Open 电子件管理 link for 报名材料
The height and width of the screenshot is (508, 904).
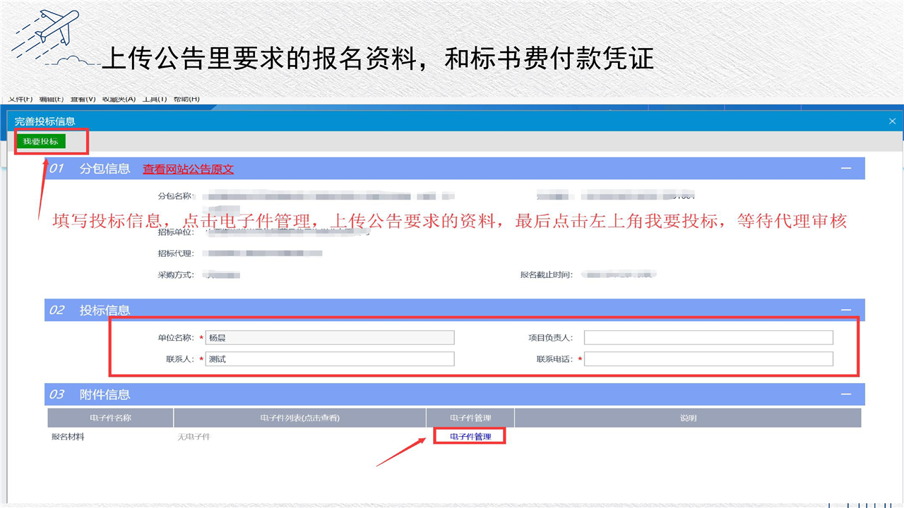coord(470,437)
